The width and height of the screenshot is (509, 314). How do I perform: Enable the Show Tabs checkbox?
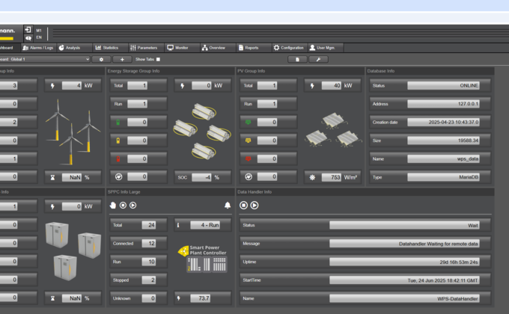[158, 59]
